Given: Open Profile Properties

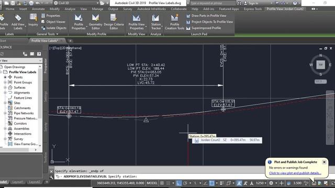Looking at the screenshot, I should pyautogui.click(x=79, y=22).
